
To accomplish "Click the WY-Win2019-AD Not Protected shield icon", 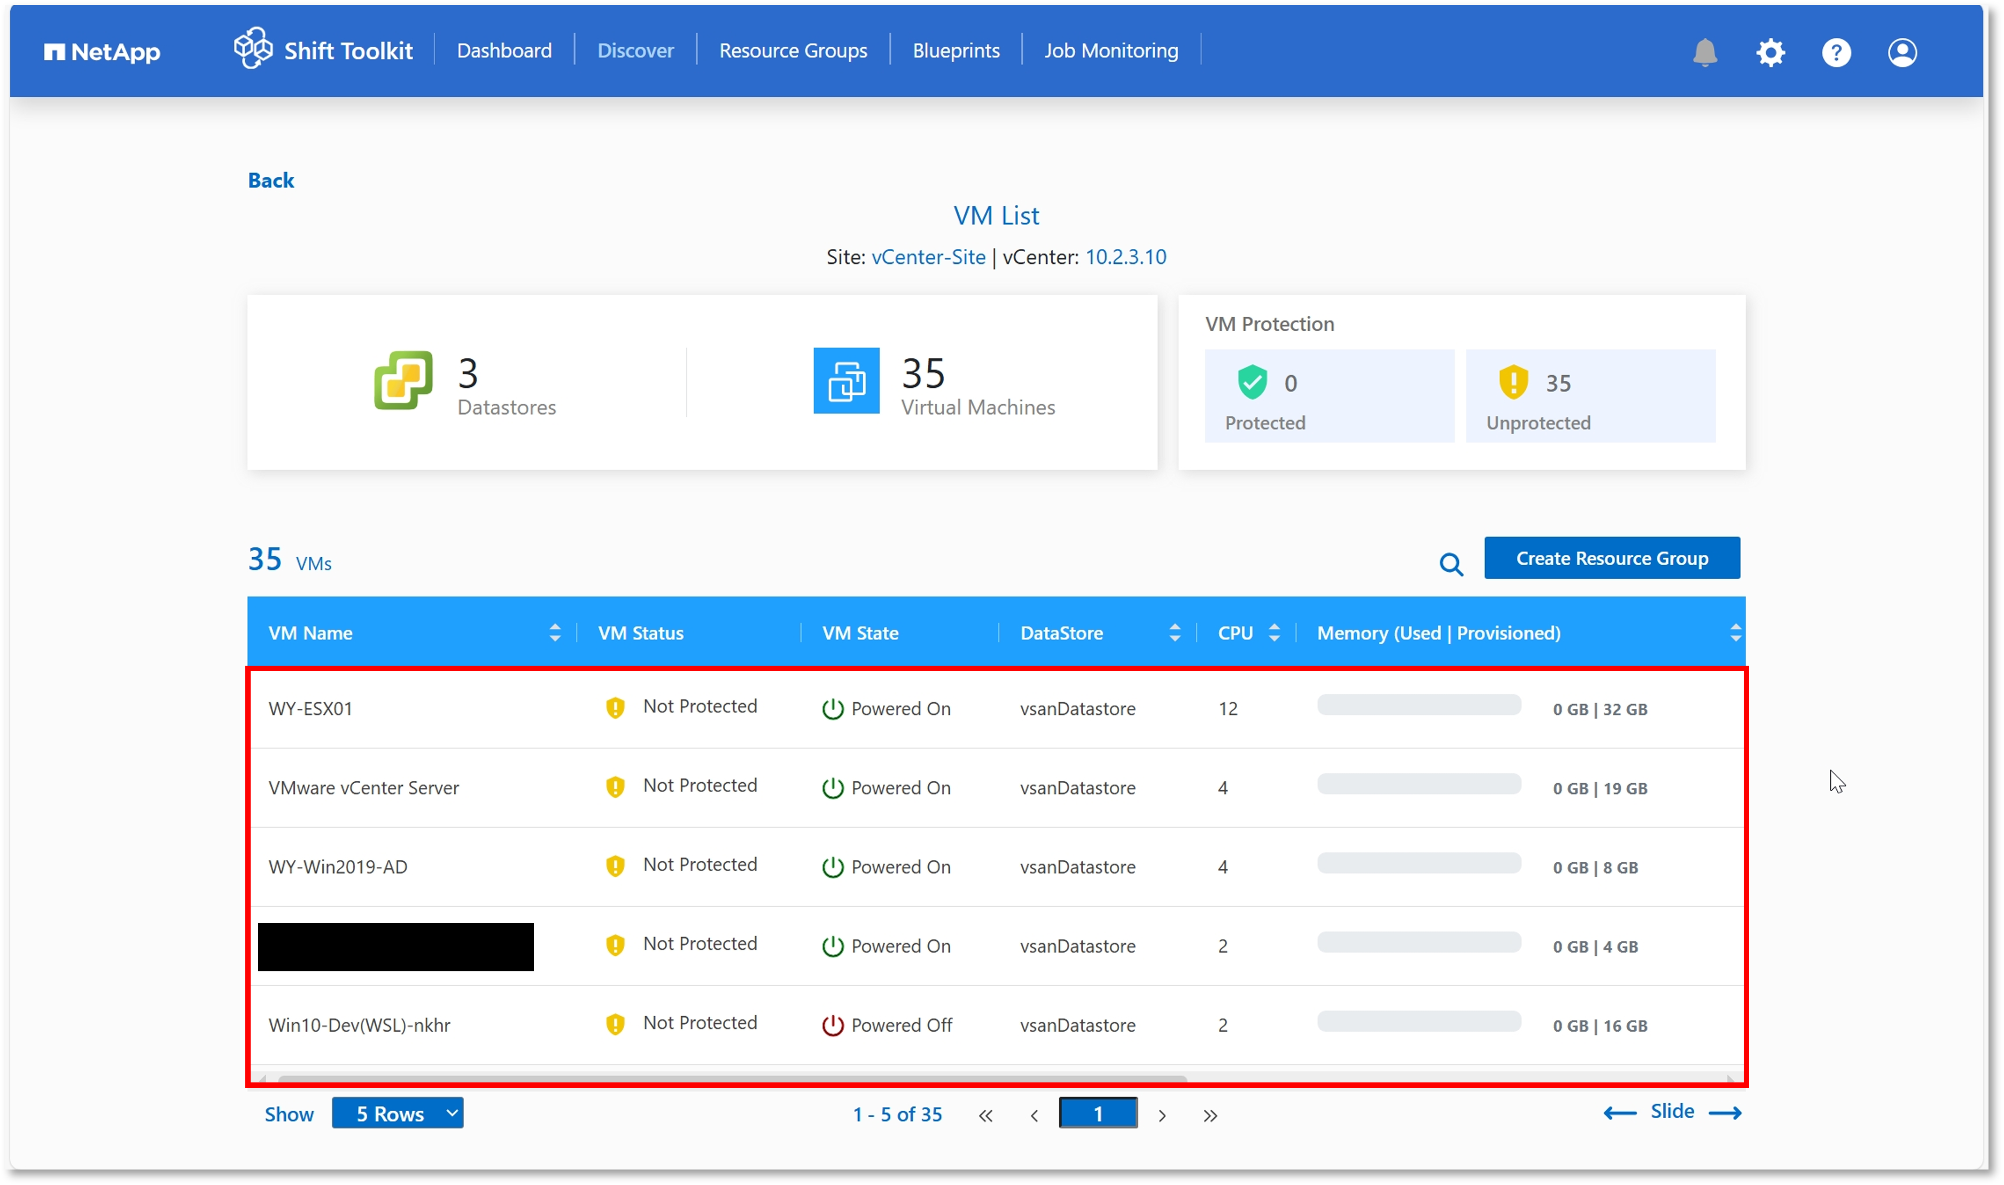I will (x=614, y=866).
